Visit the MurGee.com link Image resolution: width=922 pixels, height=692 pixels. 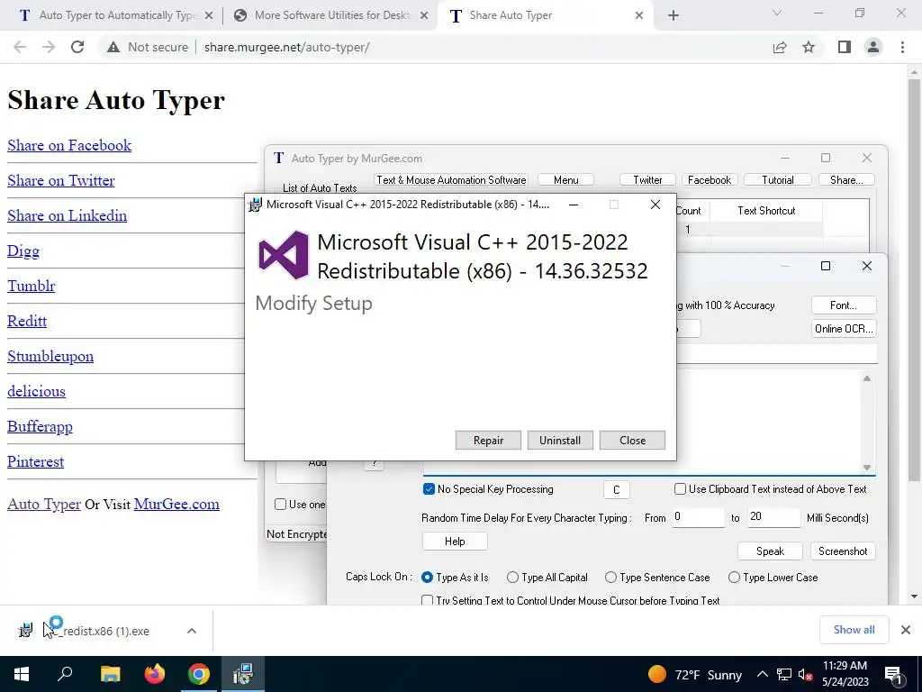pos(176,505)
